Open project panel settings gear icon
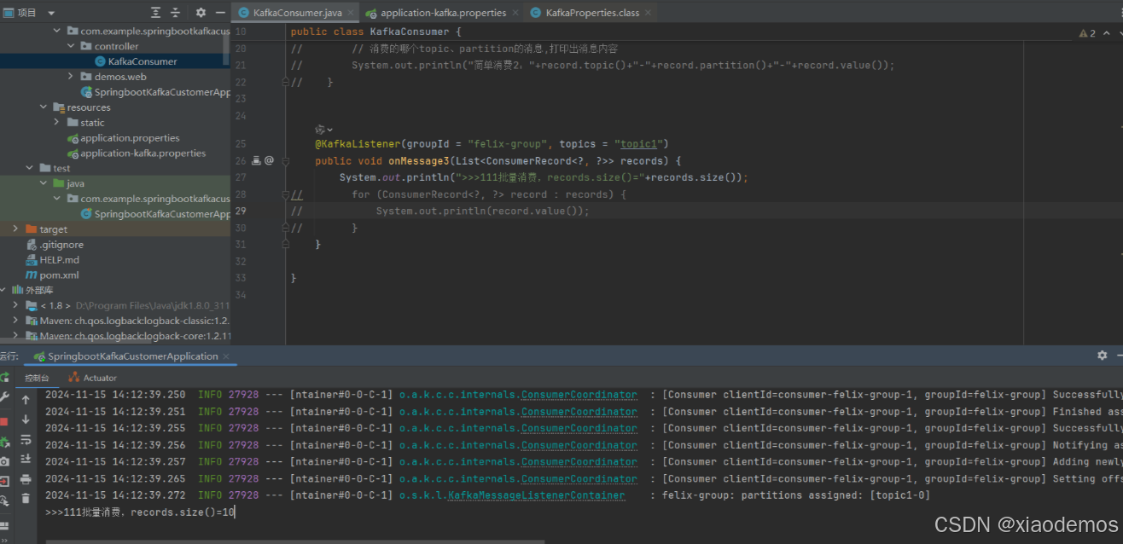This screenshot has width=1123, height=544. [x=201, y=13]
